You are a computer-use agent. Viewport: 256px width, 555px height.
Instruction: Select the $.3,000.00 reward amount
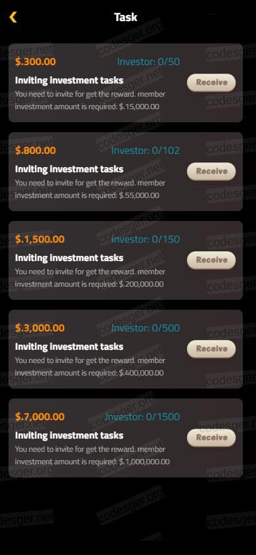[40, 329]
